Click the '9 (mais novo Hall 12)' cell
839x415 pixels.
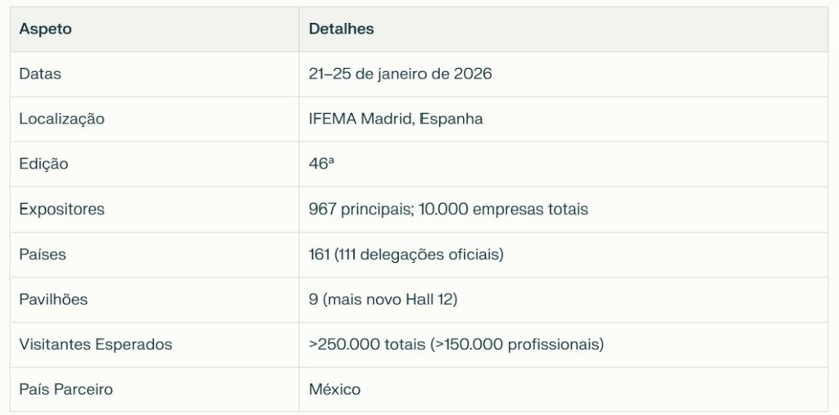pyautogui.click(x=383, y=300)
